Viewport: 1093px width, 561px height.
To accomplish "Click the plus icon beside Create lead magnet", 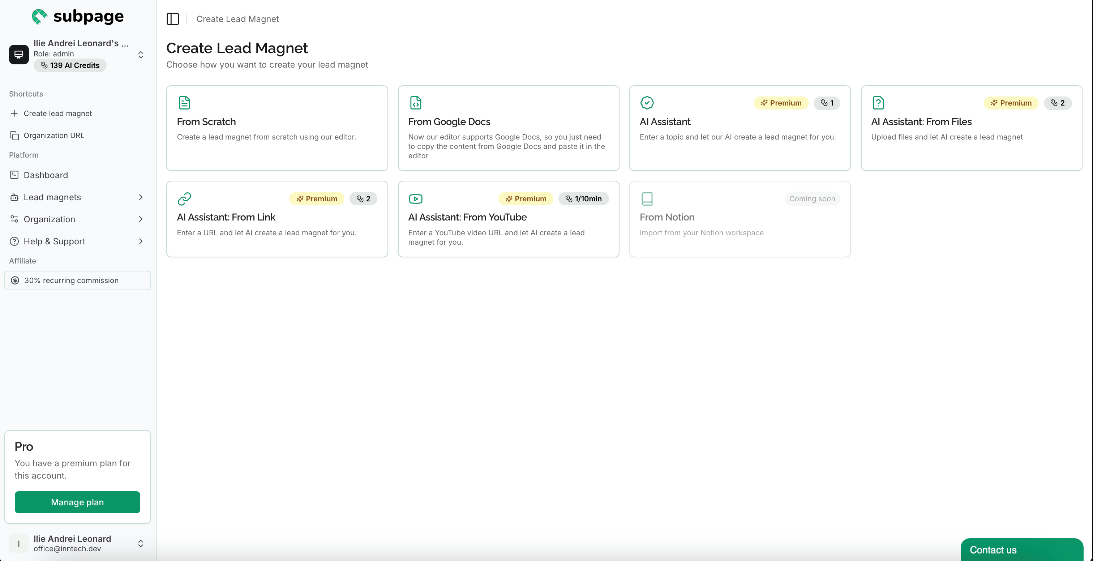I will pyautogui.click(x=14, y=113).
